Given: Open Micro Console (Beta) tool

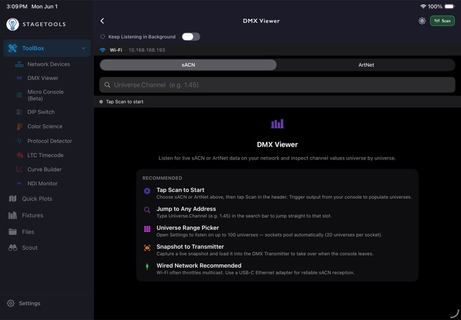Looking at the screenshot, I should pyautogui.click(x=46, y=95).
